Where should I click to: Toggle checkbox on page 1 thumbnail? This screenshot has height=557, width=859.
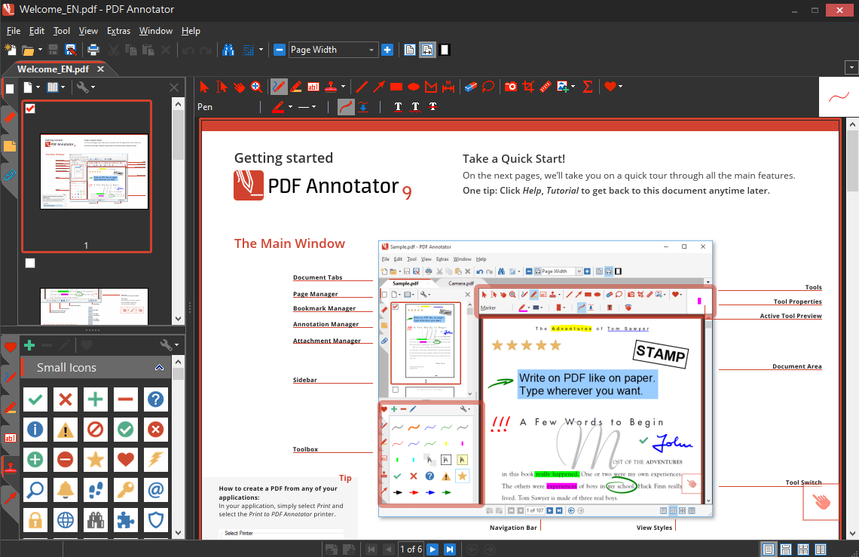tap(31, 109)
